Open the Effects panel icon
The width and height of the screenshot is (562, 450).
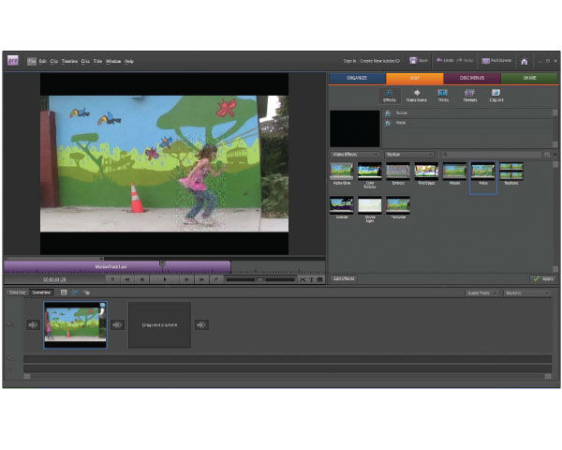pyautogui.click(x=389, y=94)
